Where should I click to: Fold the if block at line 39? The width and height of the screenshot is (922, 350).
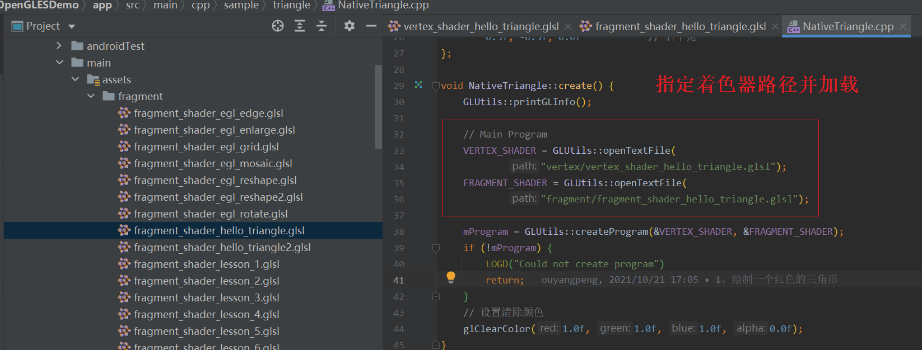coord(436,248)
